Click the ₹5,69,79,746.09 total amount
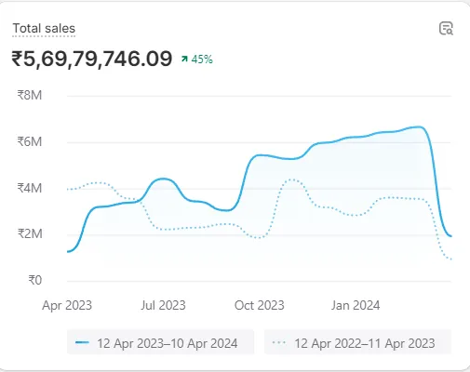 (x=92, y=59)
